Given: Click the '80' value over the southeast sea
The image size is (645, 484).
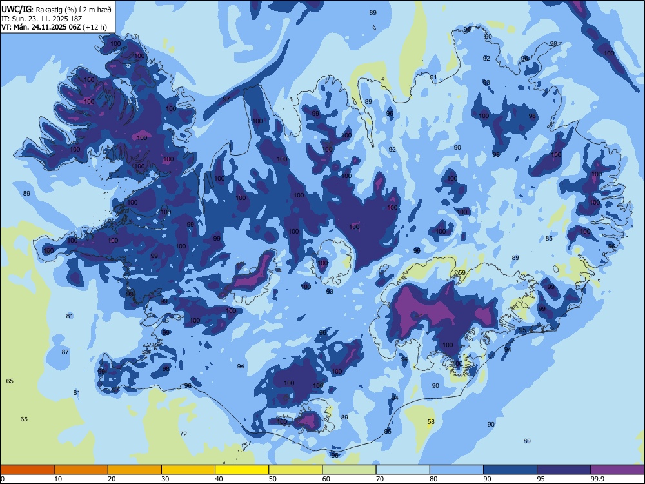Looking at the screenshot, I should tap(527, 441).
